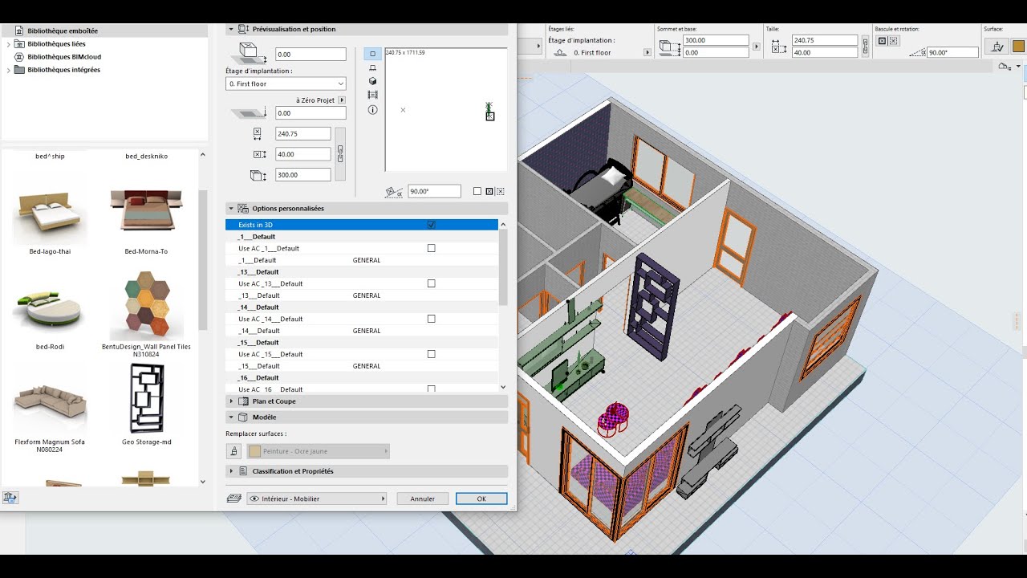Enable the Use AC _1__Default checkbox
1027x578 pixels.
pyautogui.click(x=432, y=248)
